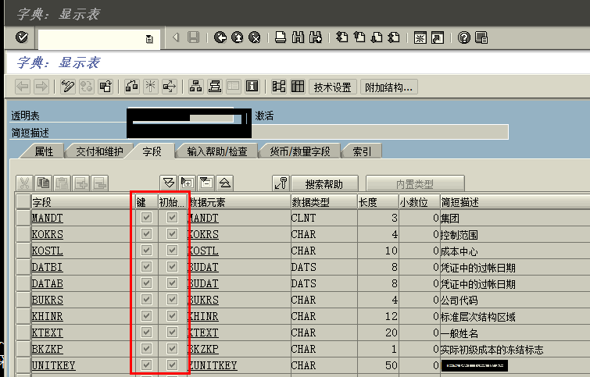Open Help with question mark icon
Screen dimensions: 590x377
point(464,37)
